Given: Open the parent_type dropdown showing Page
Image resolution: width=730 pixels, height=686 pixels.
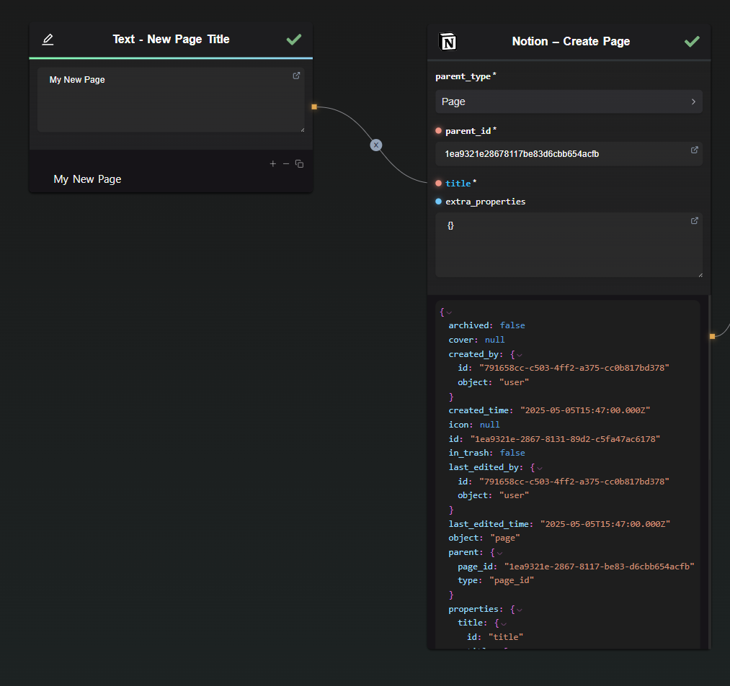Looking at the screenshot, I should [x=569, y=101].
